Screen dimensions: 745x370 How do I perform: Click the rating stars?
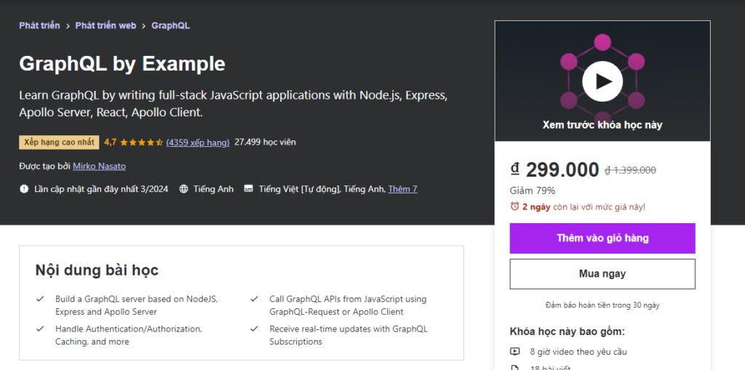141,142
